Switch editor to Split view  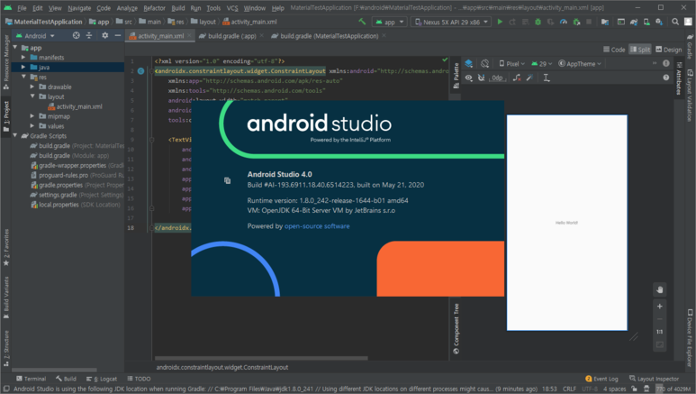click(639, 50)
